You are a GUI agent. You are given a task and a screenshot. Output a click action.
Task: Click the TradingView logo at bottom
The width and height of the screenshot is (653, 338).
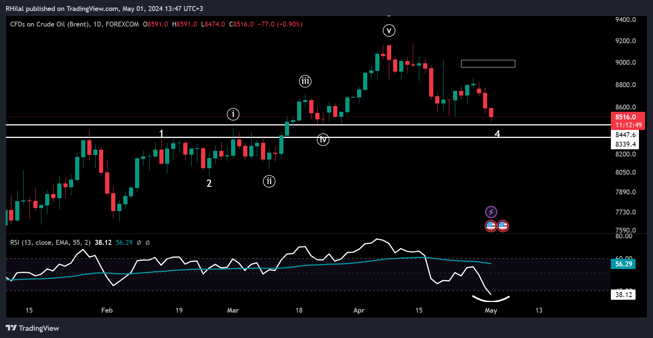(x=32, y=328)
